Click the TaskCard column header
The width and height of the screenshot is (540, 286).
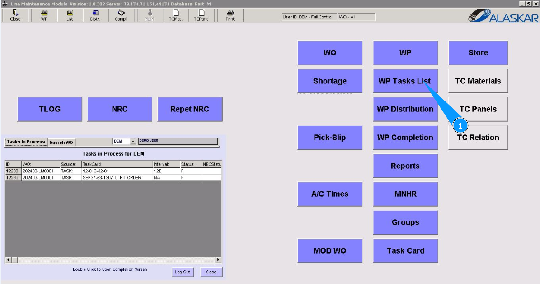coord(117,164)
